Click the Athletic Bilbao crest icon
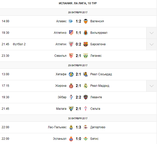157x144 pixels. click(x=71, y=44)
